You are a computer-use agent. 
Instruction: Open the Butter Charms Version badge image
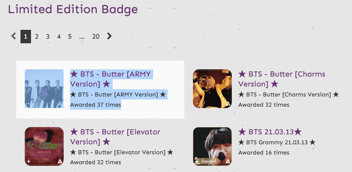[212, 89]
